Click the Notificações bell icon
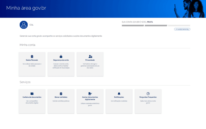Image resolution: width=206 pixels, height=129 pixels. (x=119, y=94)
